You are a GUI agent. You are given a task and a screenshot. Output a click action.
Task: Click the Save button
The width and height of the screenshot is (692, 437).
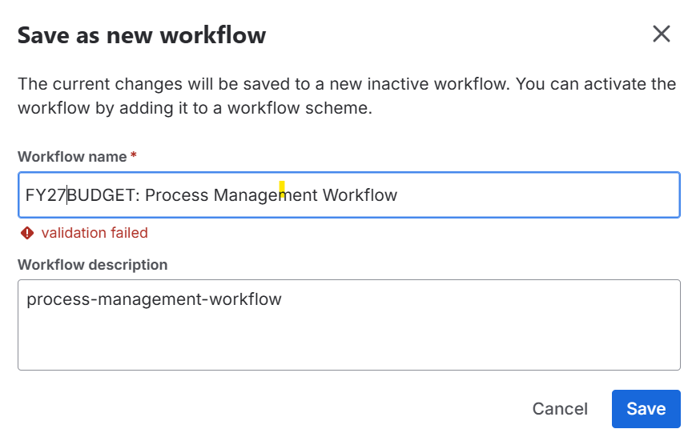tap(646, 409)
